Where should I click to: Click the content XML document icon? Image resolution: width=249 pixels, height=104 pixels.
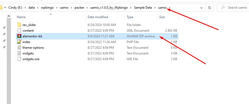pyautogui.click(x=19, y=30)
